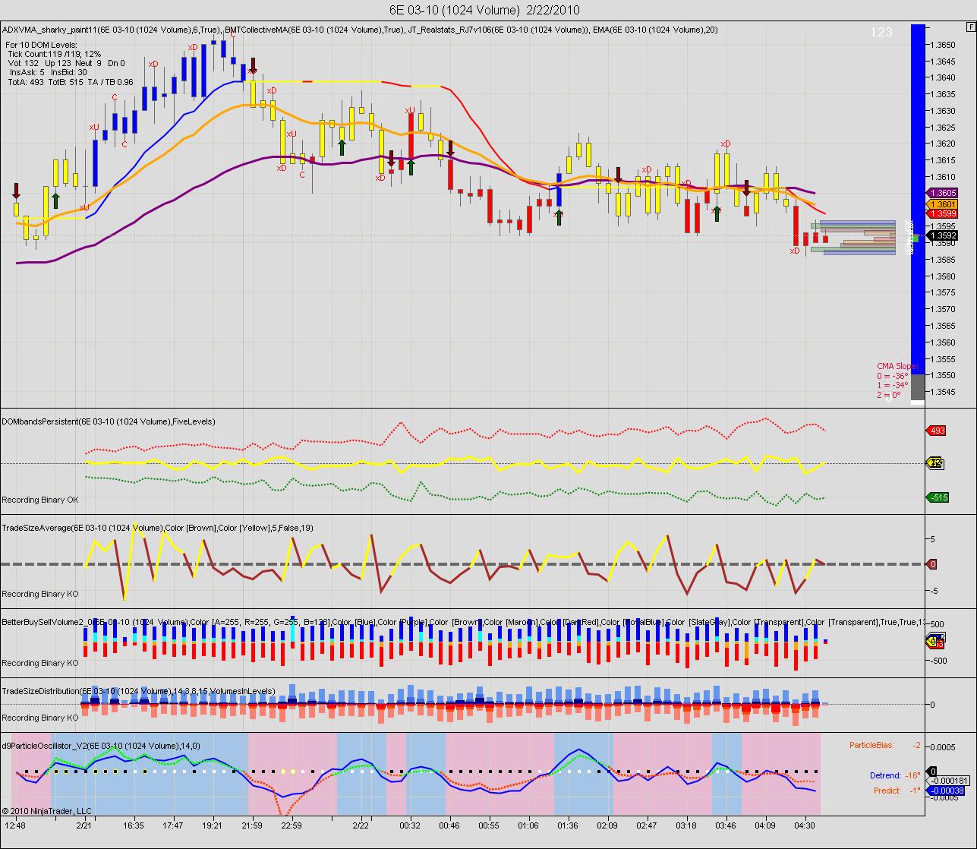The height and width of the screenshot is (849, 977).
Task: Click the chart title 6E 03-10 (1024 Volume)
Action: pos(484,10)
